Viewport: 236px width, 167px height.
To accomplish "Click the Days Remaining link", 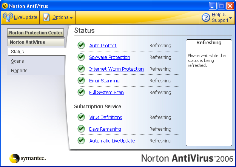I will click(105, 129).
